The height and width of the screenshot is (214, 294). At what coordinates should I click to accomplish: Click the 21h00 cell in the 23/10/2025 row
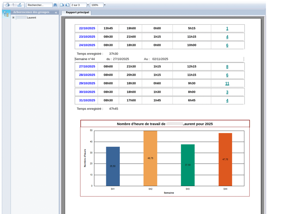(131, 37)
